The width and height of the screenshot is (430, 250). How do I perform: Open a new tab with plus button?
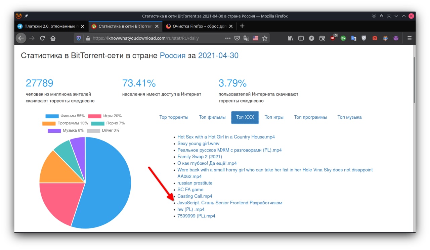(242, 26)
